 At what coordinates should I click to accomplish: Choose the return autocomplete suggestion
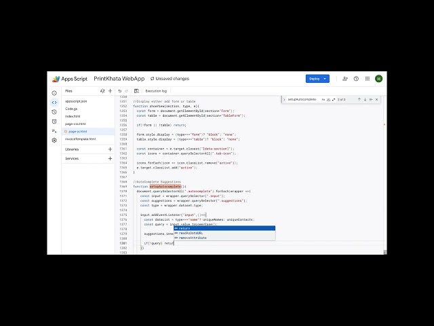224,228
